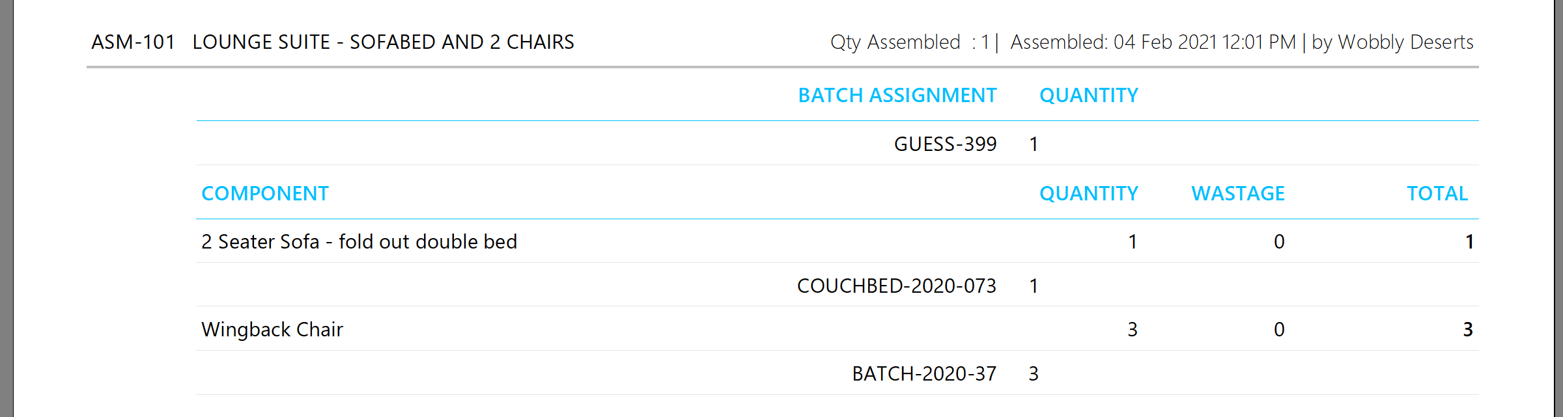Click the assembler name Wobbly Deserts
This screenshot has height=417, width=1563.
click(x=1405, y=42)
